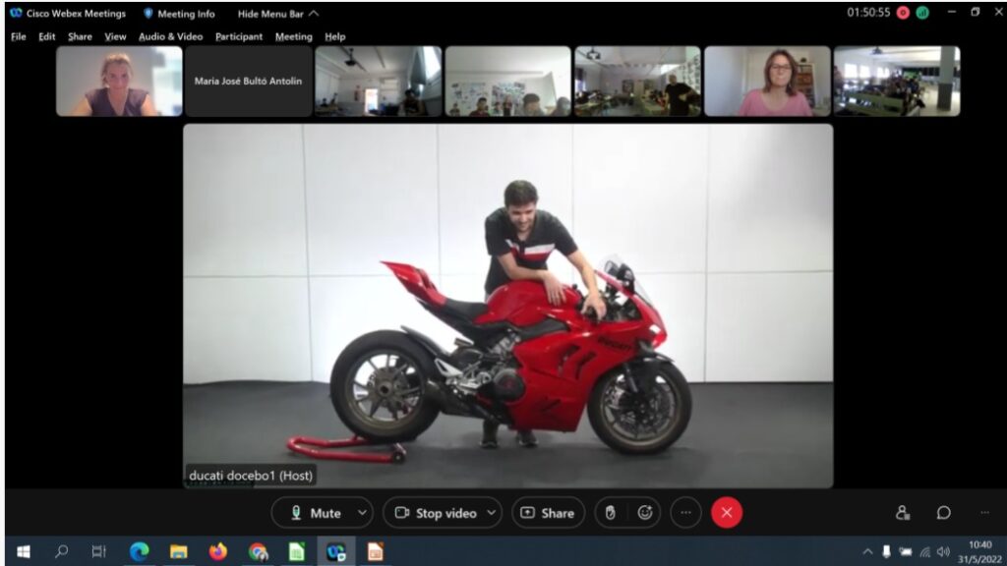Show hidden system tray icons

[867, 552]
